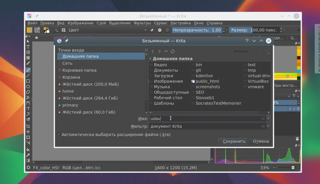Open the screenshots folder in file list
This screenshot has width=320, height=184.
[207, 87]
